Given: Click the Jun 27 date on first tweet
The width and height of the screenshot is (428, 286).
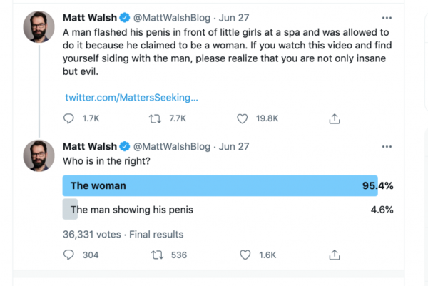Looking at the screenshot, I should click(x=234, y=18).
